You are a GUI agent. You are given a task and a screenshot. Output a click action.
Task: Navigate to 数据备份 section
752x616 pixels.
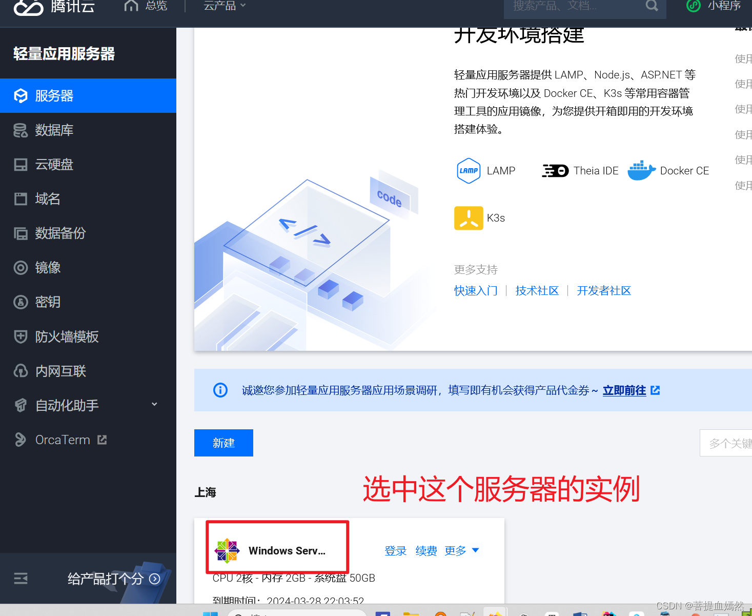88,233
